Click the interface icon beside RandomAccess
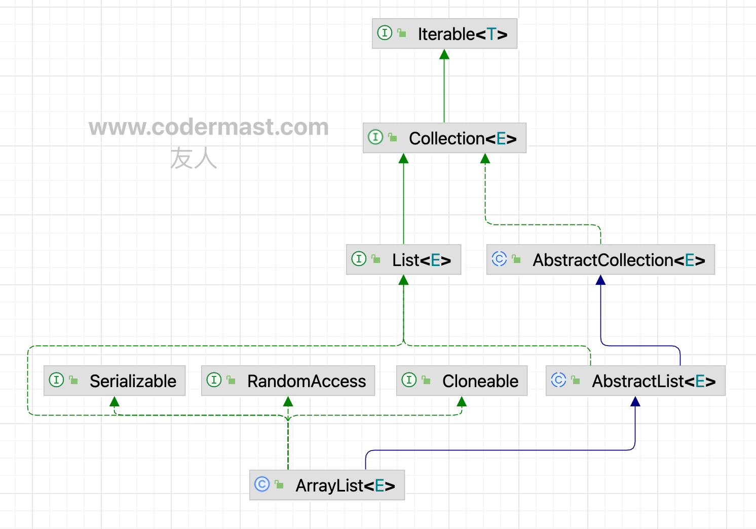Image resolution: width=756 pixels, height=529 pixels. click(x=214, y=380)
